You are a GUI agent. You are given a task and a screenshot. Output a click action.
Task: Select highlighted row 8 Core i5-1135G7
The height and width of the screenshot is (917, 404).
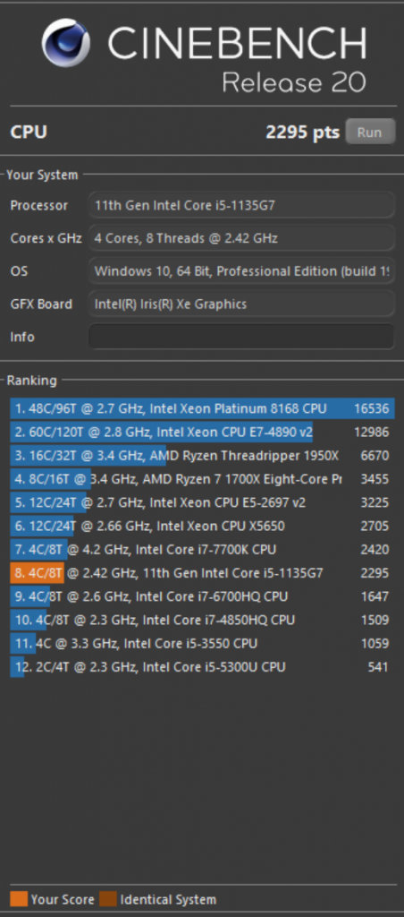point(202,572)
